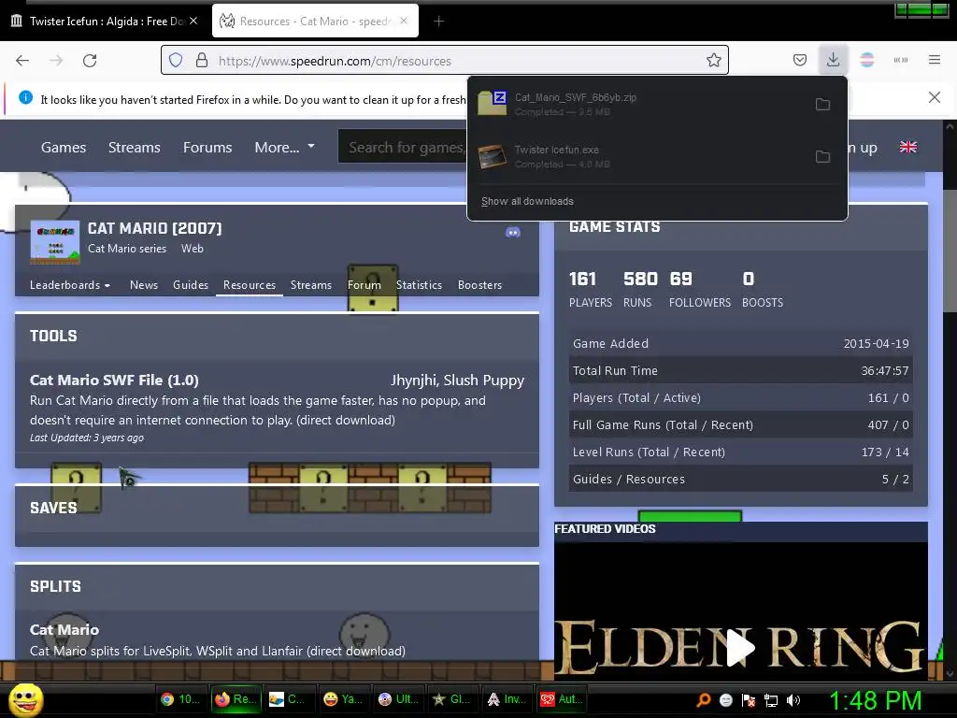Select the Resources tab

tap(249, 285)
